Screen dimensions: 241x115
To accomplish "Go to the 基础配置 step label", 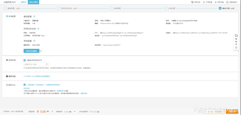I will click(11, 8).
